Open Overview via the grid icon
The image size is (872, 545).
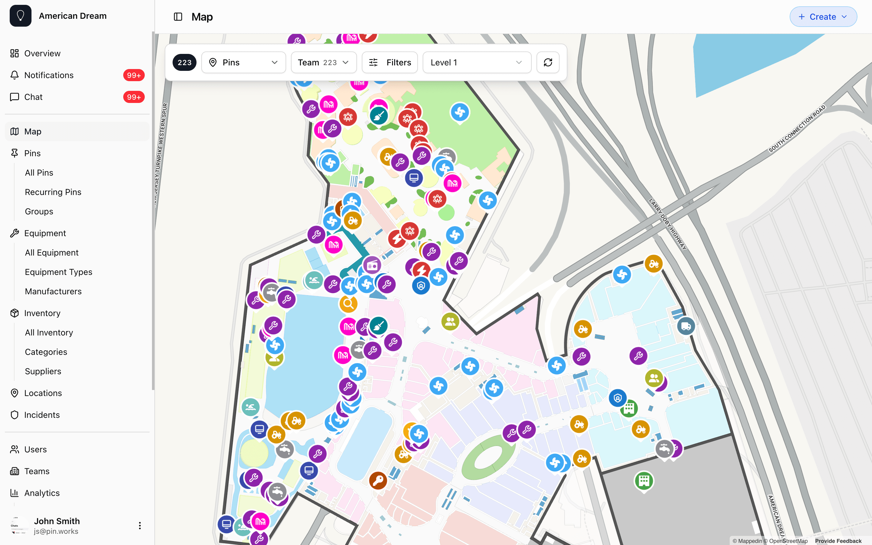(15, 53)
